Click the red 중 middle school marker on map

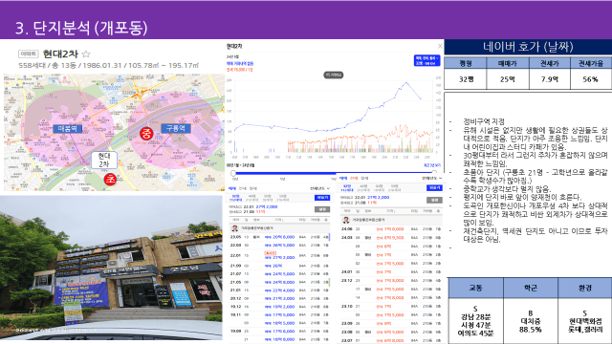(146, 134)
